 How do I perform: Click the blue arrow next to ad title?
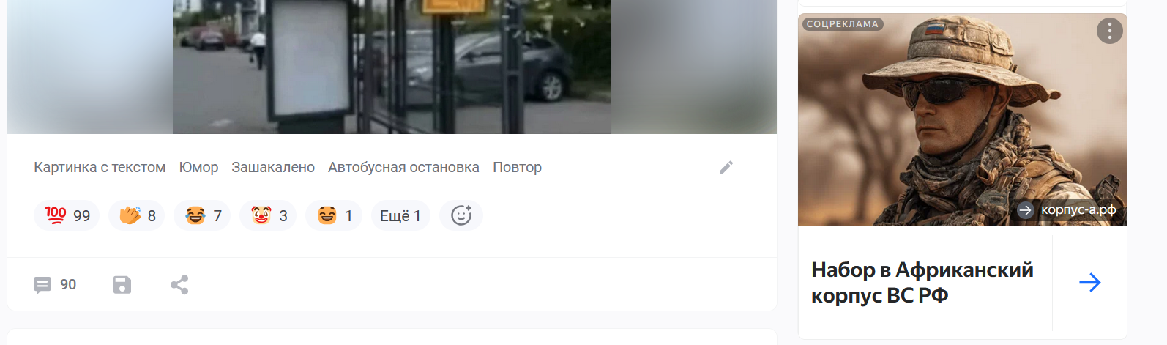click(x=1090, y=282)
